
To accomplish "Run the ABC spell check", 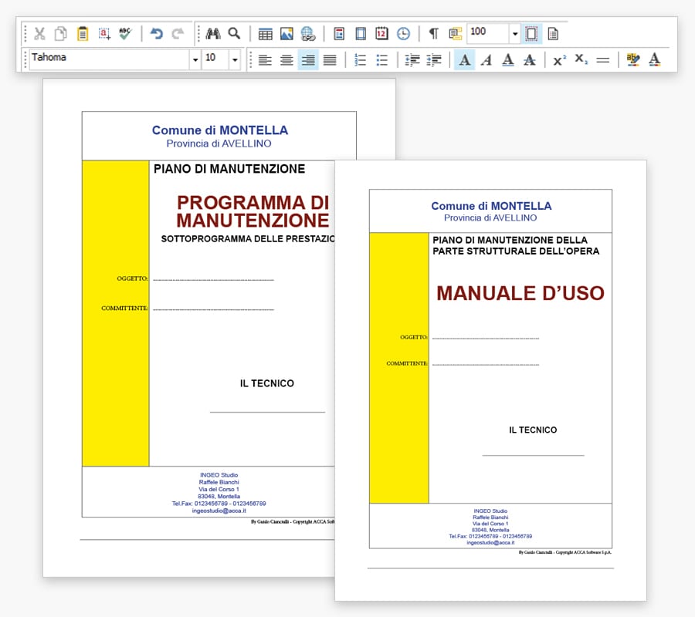I will (126, 34).
